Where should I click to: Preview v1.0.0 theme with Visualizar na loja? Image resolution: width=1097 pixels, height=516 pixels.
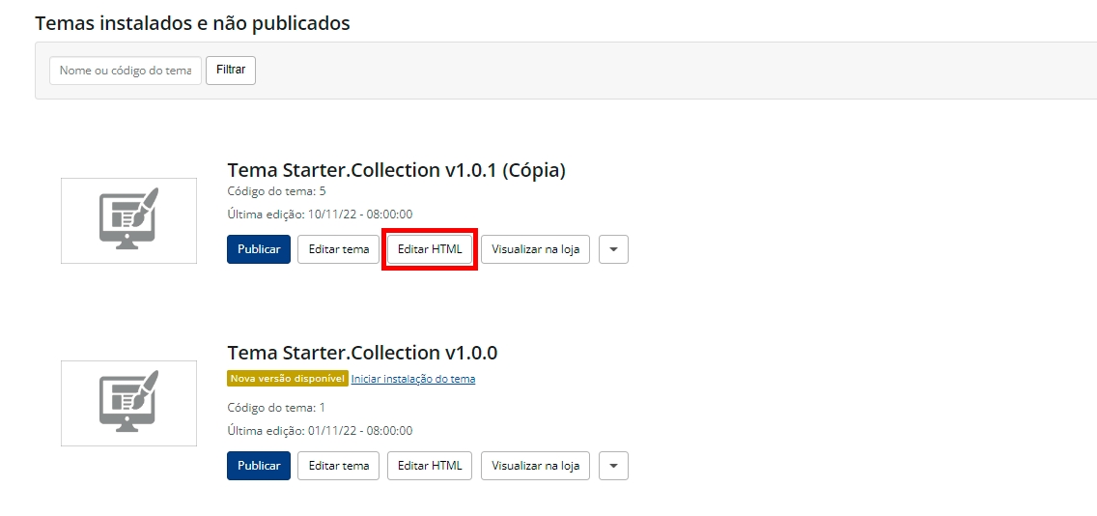click(x=535, y=466)
